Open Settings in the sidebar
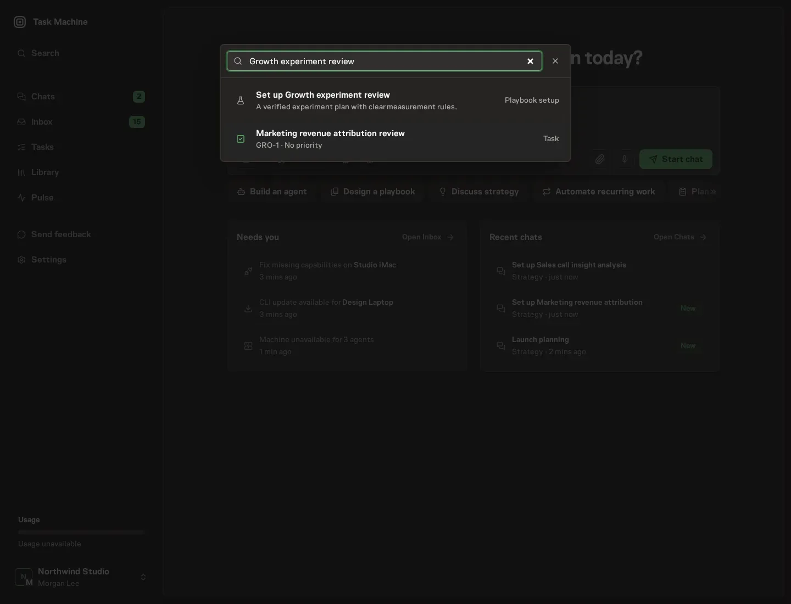791x604 pixels. (x=81, y=260)
